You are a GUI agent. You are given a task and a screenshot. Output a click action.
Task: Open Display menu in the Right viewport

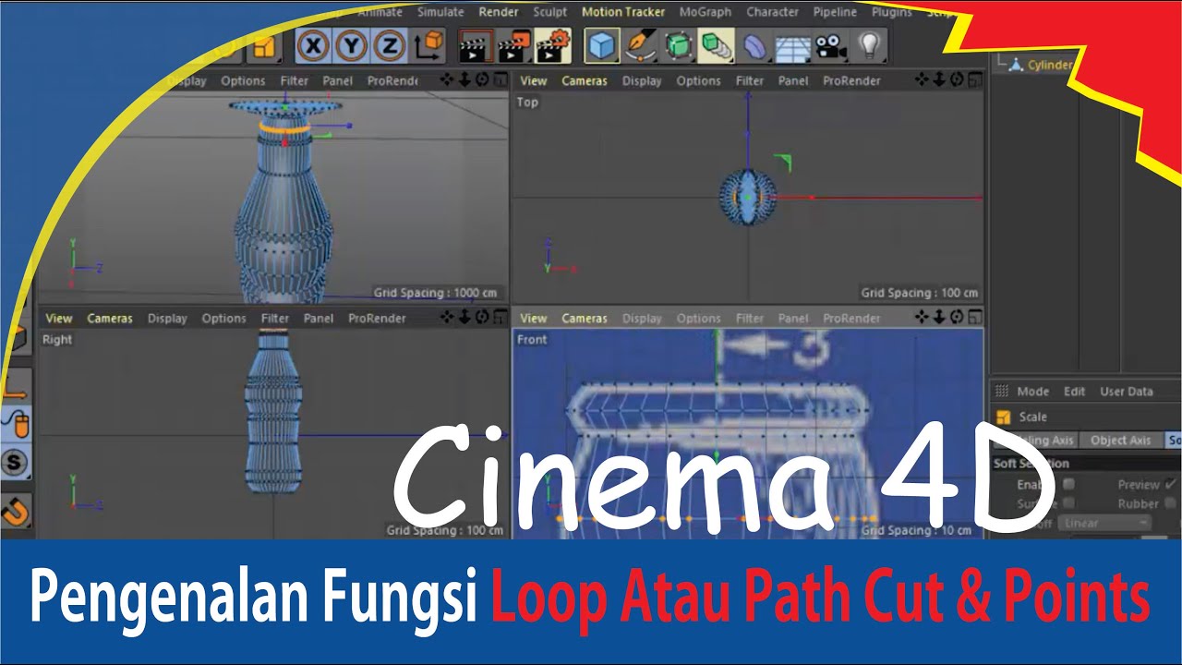click(167, 318)
